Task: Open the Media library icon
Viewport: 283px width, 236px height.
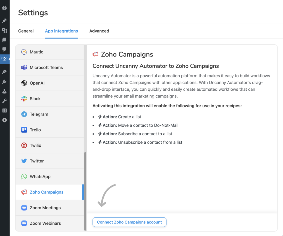Action: [4, 30]
